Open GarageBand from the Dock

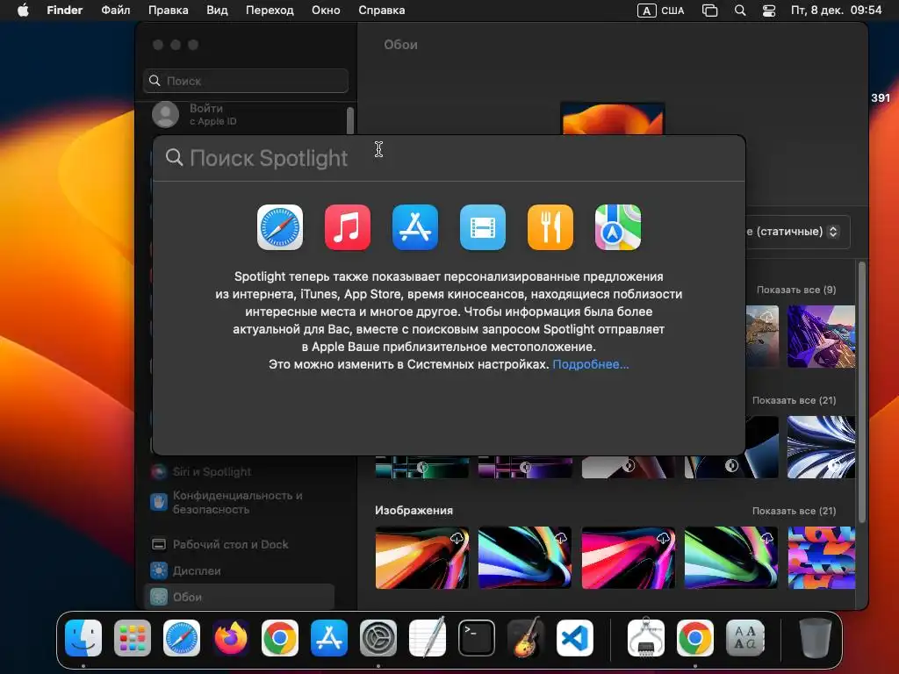pyautogui.click(x=526, y=637)
